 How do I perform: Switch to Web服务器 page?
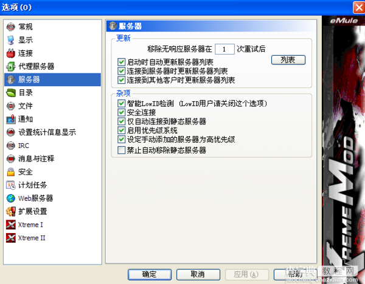pyautogui.click(x=52, y=198)
